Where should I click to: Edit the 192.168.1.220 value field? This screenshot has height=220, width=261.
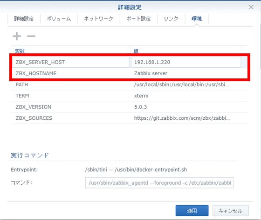tap(186, 62)
